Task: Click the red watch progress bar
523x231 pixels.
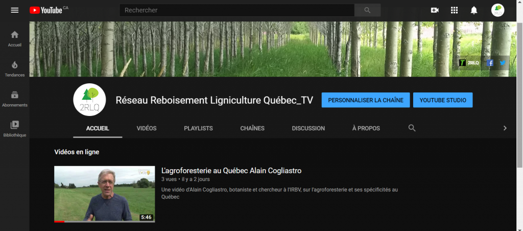Action: click(x=59, y=221)
